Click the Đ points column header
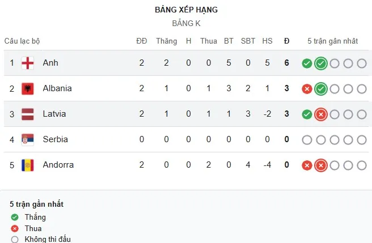The height and width of the screenshot is (243, 372). pos(287,41)
